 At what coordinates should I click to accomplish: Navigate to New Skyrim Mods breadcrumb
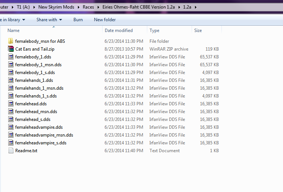[56, 7]
